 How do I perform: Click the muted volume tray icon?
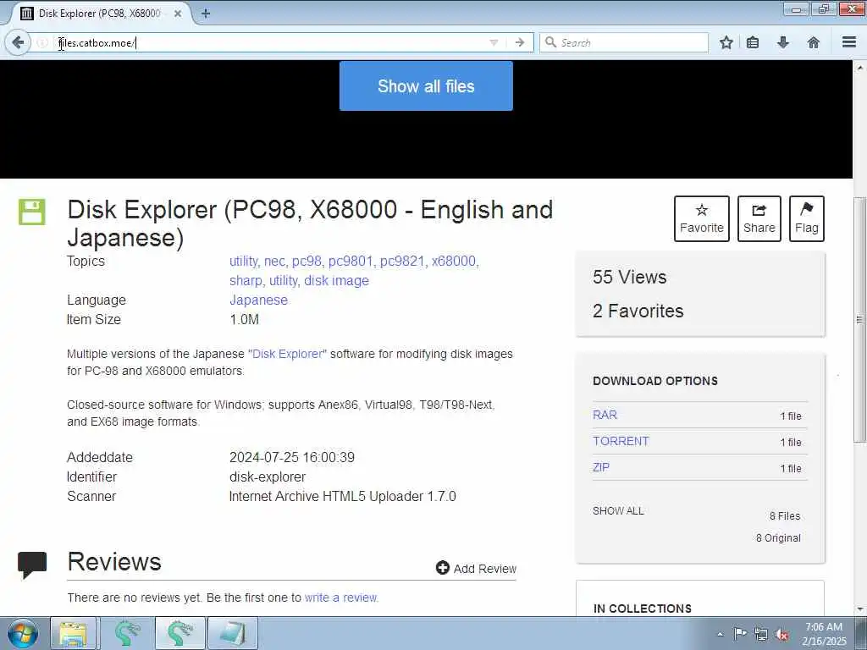click(x=781, y=634)
